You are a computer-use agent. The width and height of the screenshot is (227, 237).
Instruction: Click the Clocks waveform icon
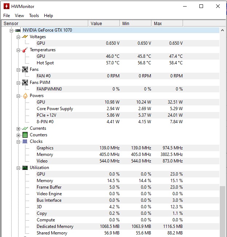[x=25, y=141]
